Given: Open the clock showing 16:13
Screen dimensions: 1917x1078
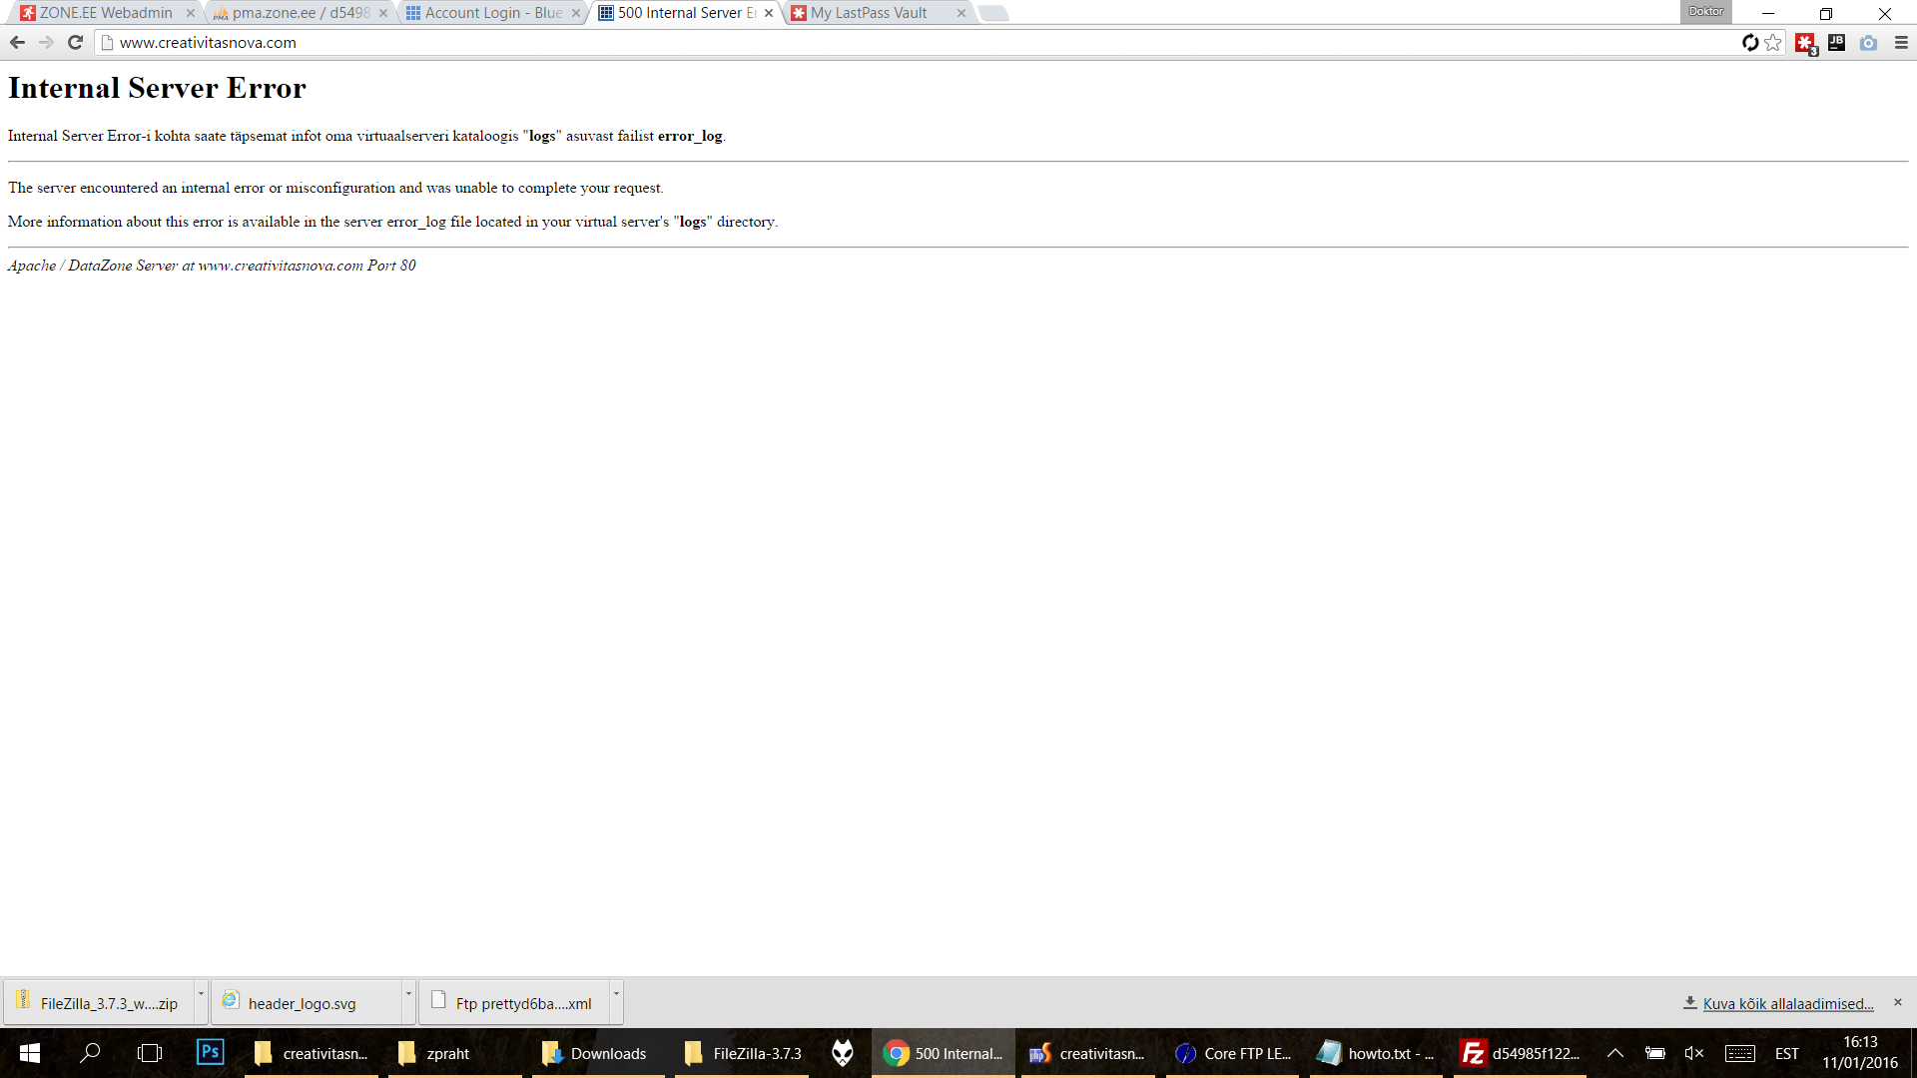Looking at the screenshot, I should pos(1860,1053).
